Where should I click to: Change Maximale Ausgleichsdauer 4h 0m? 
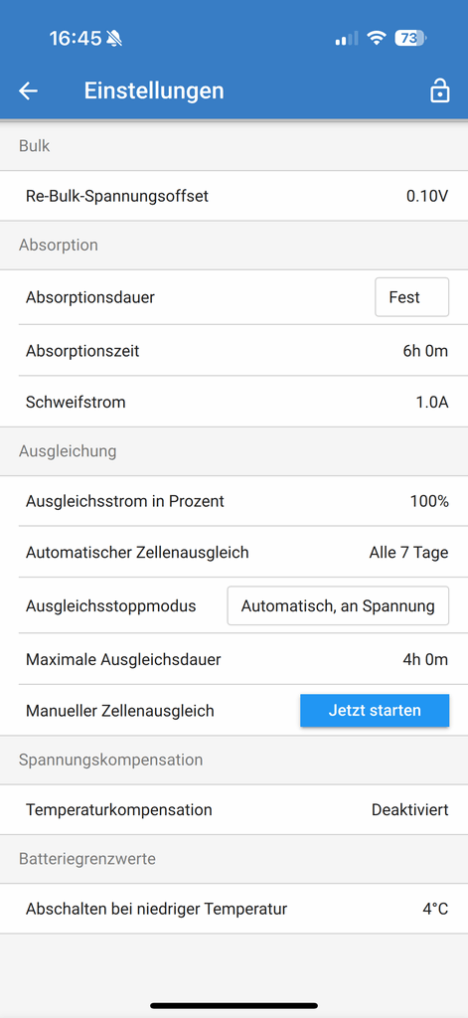coord(234,660)
